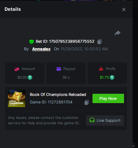
Task: Open the Annealex user profile link
Action: 41,49
